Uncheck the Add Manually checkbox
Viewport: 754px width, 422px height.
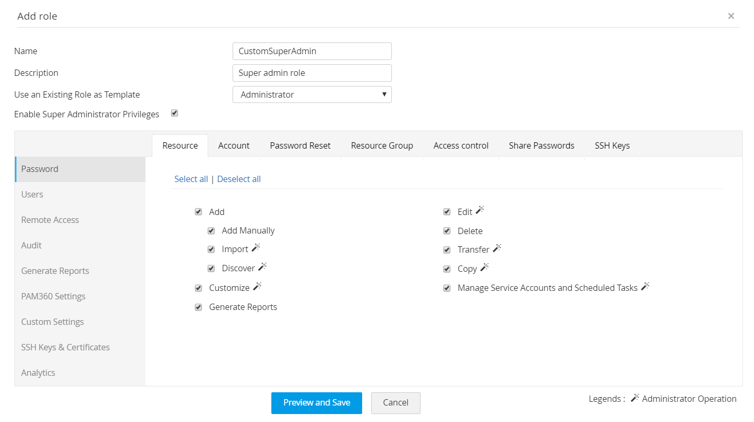(x=211, y=231)
